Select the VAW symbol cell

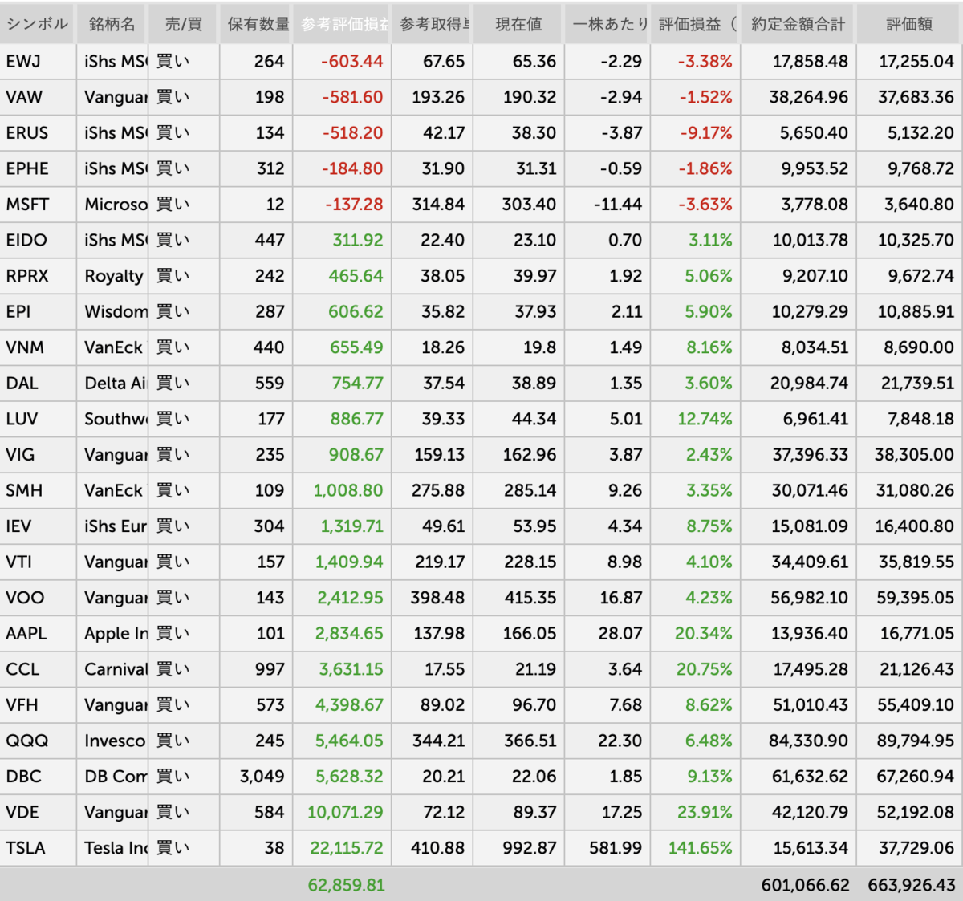coord(38,97)
